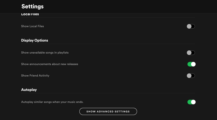217x120 pixels.
Task: Click the dark header bar beside Settings title
Action: (x=132, y=6)
